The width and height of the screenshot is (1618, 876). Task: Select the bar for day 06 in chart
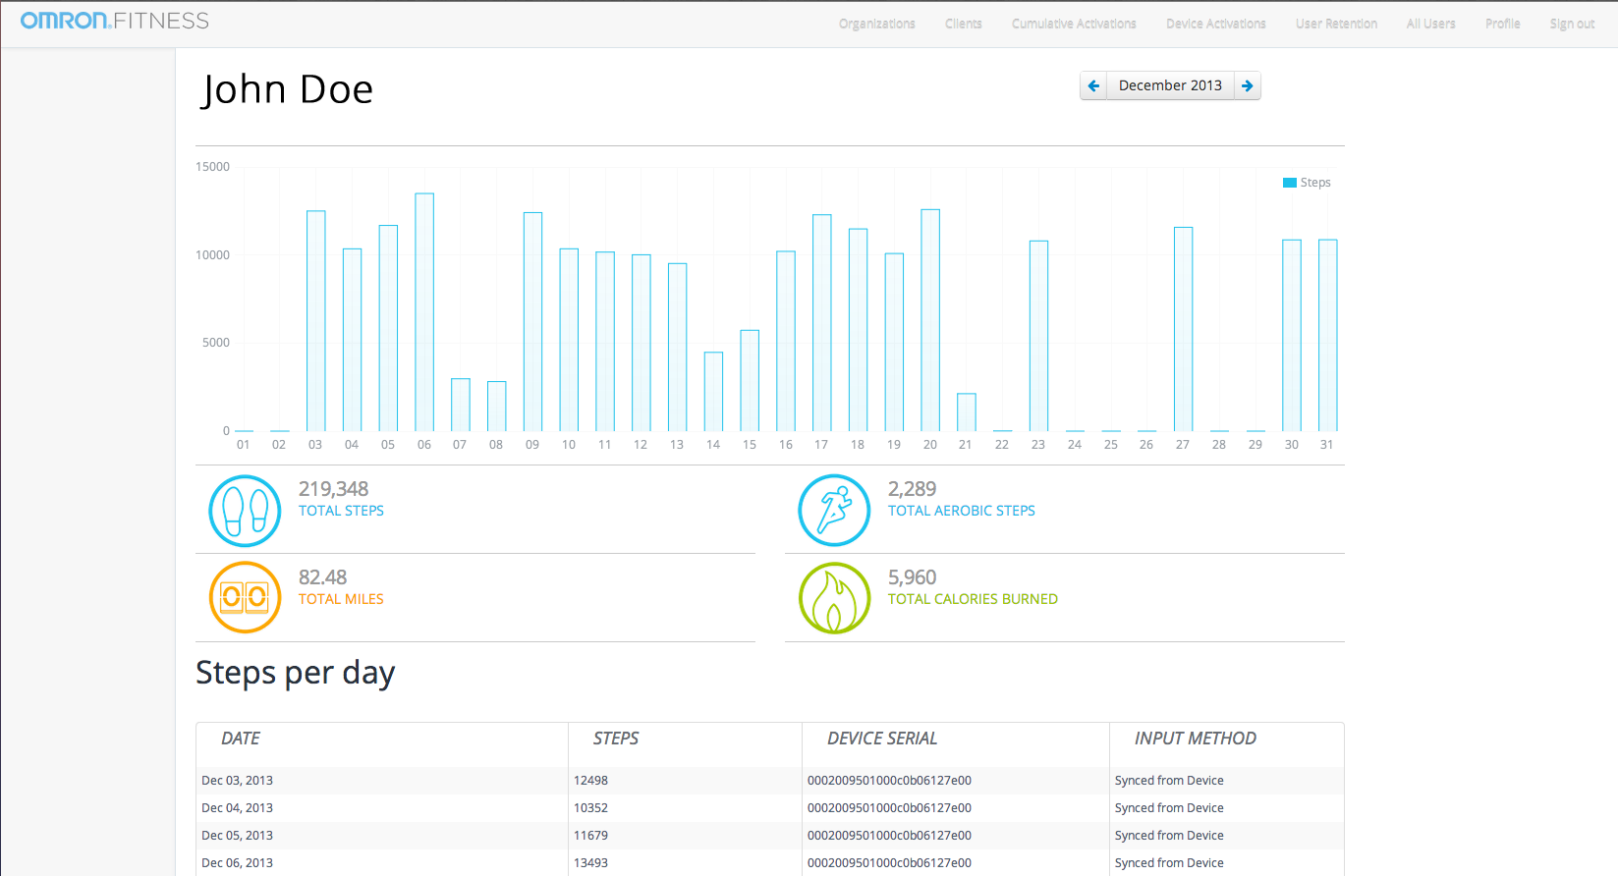click(424, 312)
